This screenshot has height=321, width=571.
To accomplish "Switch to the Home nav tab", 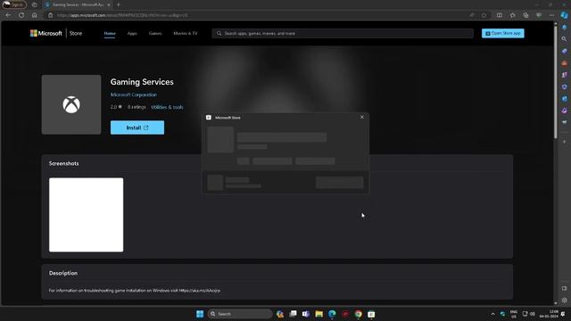I will (x=110, y=33).
